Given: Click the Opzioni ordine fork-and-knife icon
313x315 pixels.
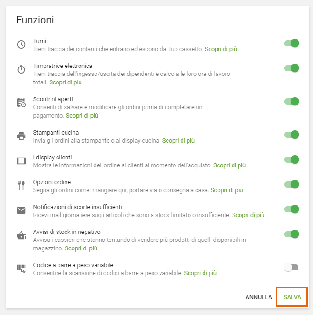Looking at the screenshot, I should [x=21, y=186].
